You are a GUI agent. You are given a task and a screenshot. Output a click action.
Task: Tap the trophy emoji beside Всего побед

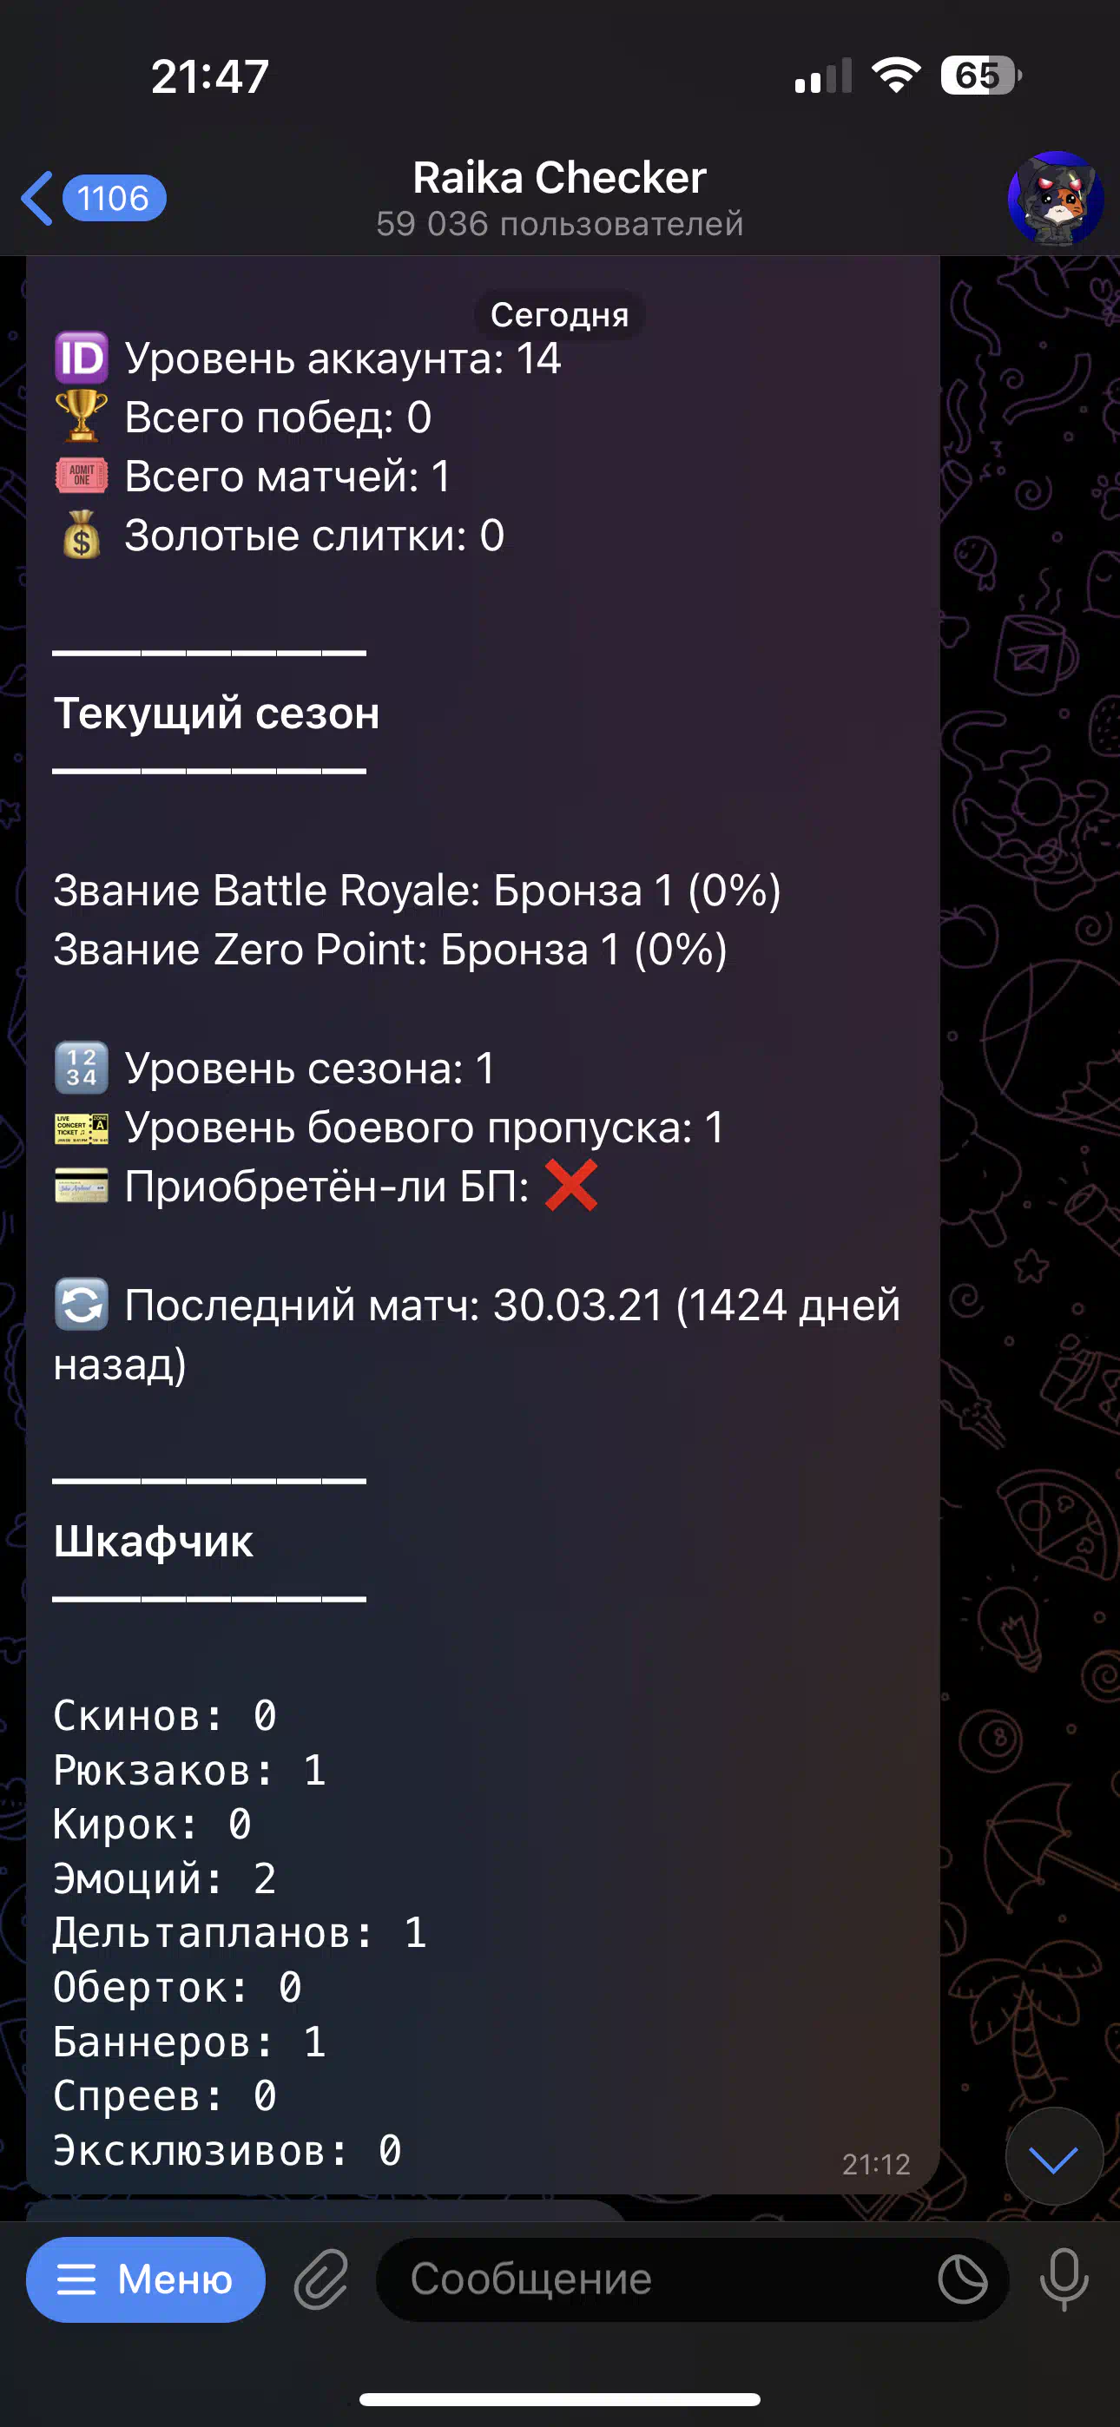click(x=81, y=417)
